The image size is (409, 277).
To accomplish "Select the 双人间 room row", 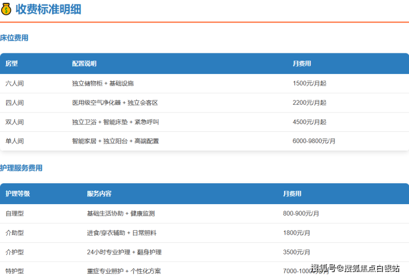I will pyautogui.click(x=15, y=122).
